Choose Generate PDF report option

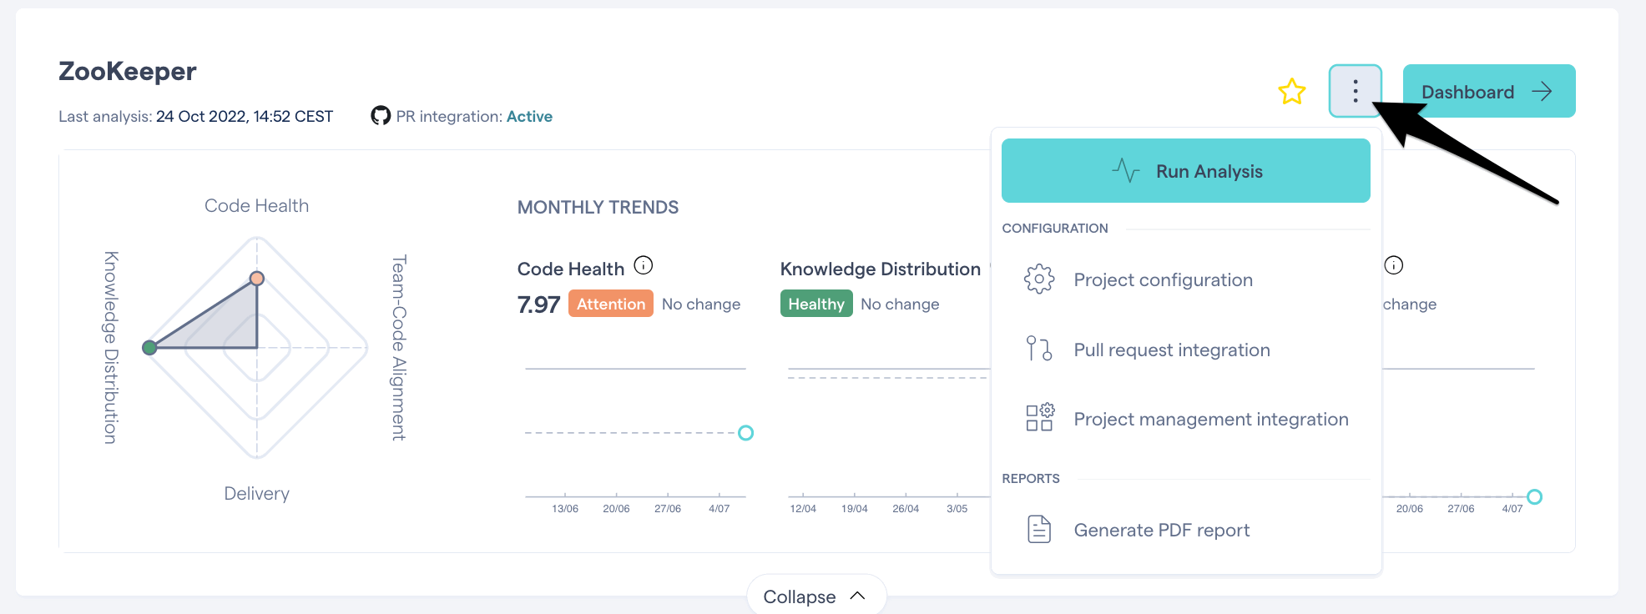tap(1185, 530)
